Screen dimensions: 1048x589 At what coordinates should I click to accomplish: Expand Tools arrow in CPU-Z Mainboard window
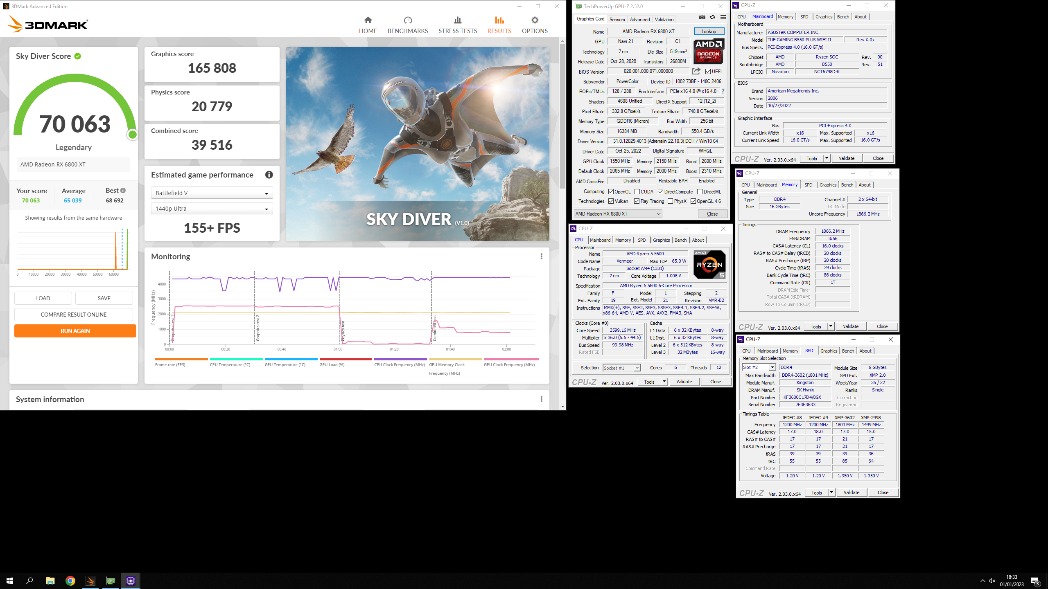coord(827,158)
